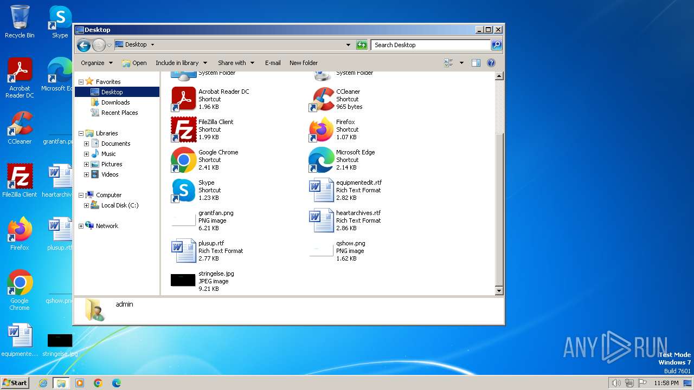This screenshot has height=390, width=694.
Task: Toggle the preview pane button
Action: pos(476,63)
